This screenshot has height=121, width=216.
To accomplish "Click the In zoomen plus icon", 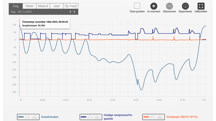I will [x=154, y=6].
